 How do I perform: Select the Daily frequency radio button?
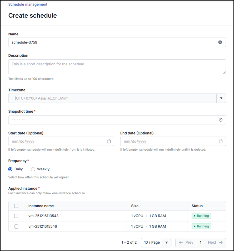(x=11, y=169)
